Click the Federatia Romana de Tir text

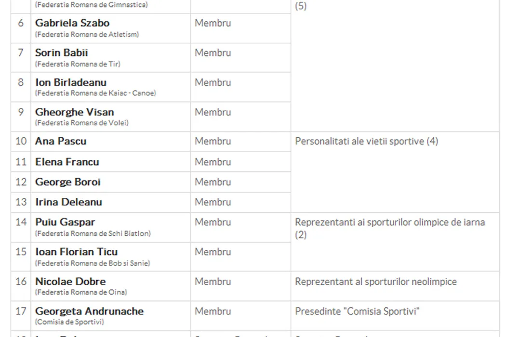pyautogui.click(x=78, y=64)
